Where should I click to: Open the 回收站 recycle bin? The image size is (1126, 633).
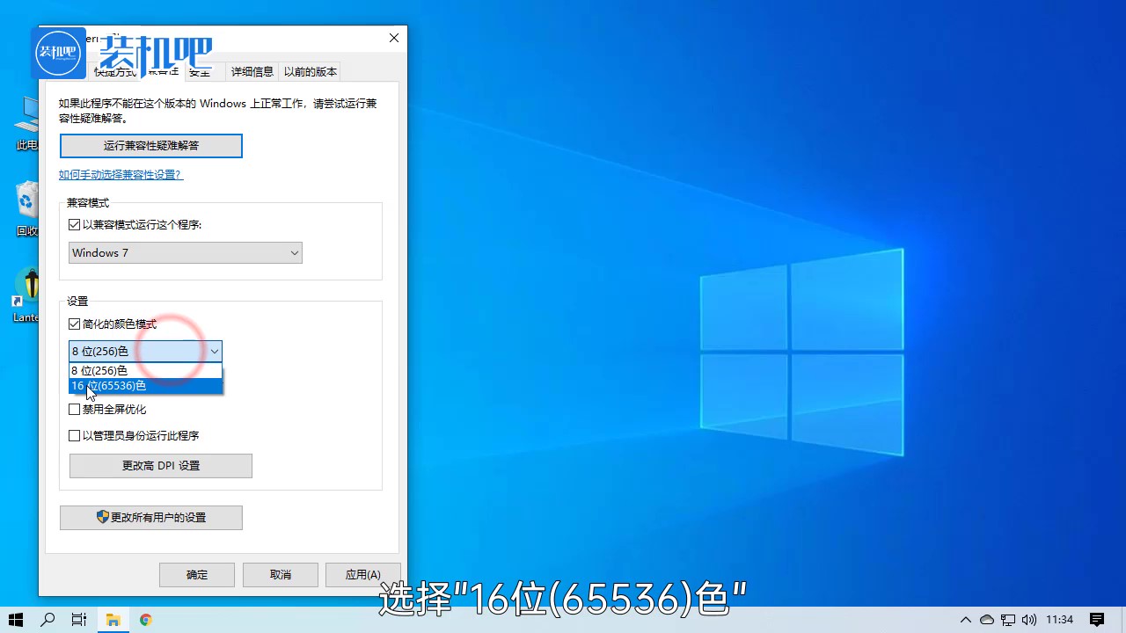pyautogui.click(x=26, y=207)
